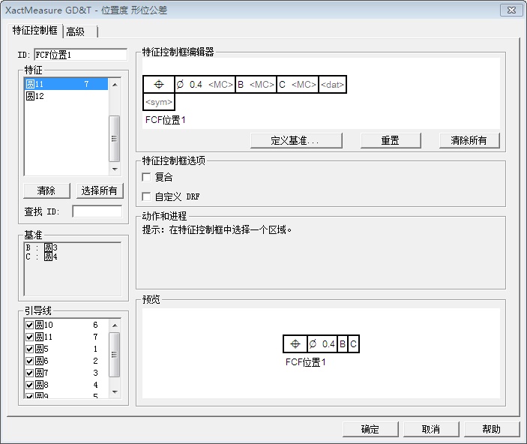Select datum B cell in editor
Image resolution: width=527 pixels, height=444 pixels.
(241, 85)
